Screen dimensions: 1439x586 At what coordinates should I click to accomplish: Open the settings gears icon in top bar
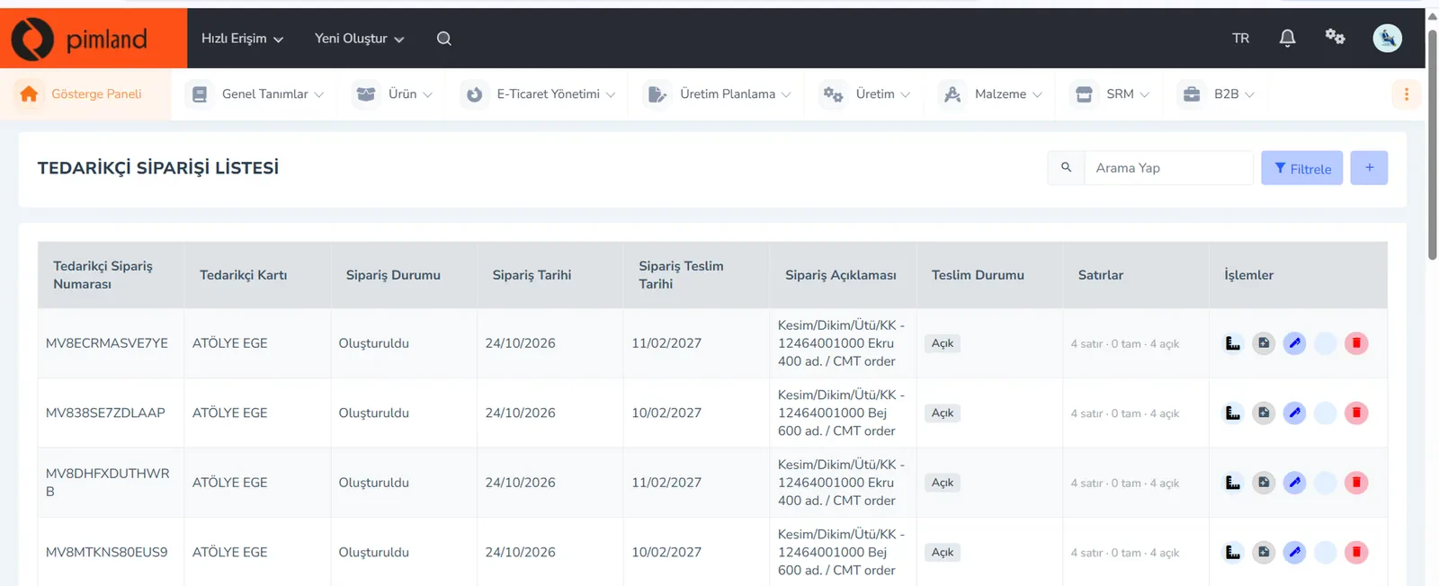coord(1335,37)
